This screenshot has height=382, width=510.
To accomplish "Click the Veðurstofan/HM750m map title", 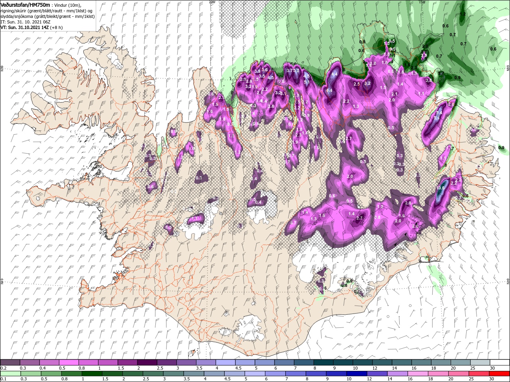I will (x=25, y=4).
